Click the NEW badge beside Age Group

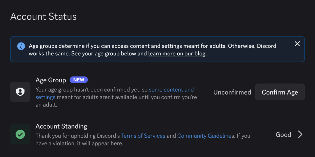pyautogui.click(x=79, y=80)
